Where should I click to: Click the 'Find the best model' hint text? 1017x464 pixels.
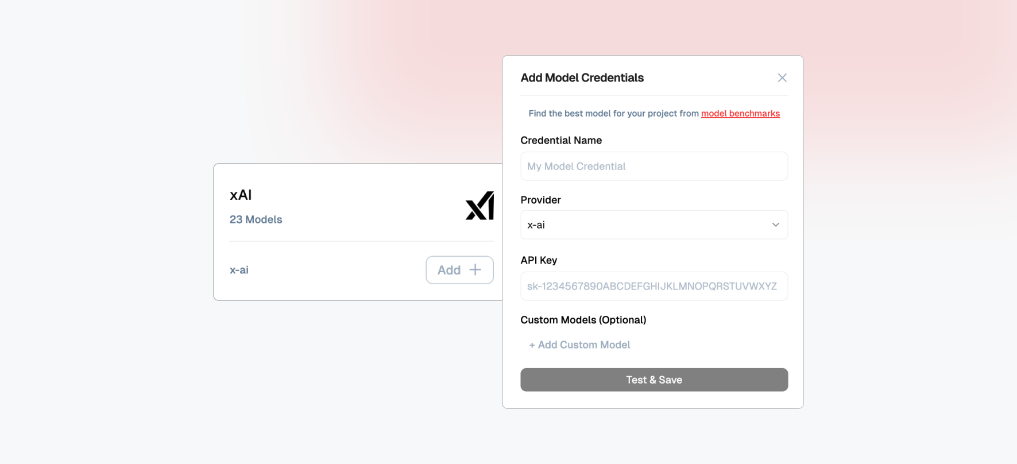(613, 113)
